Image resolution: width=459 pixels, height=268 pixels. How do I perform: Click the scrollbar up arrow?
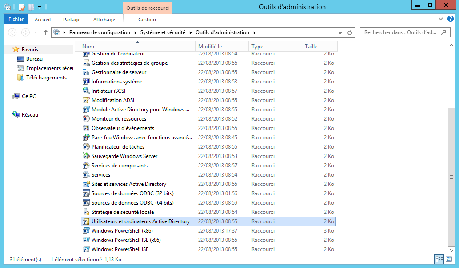click(x=451, y=45)
